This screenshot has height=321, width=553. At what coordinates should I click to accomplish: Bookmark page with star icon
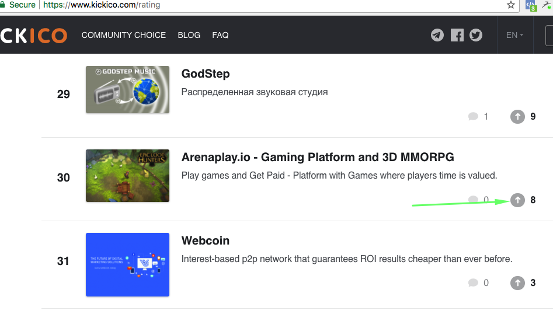[511, 5]
